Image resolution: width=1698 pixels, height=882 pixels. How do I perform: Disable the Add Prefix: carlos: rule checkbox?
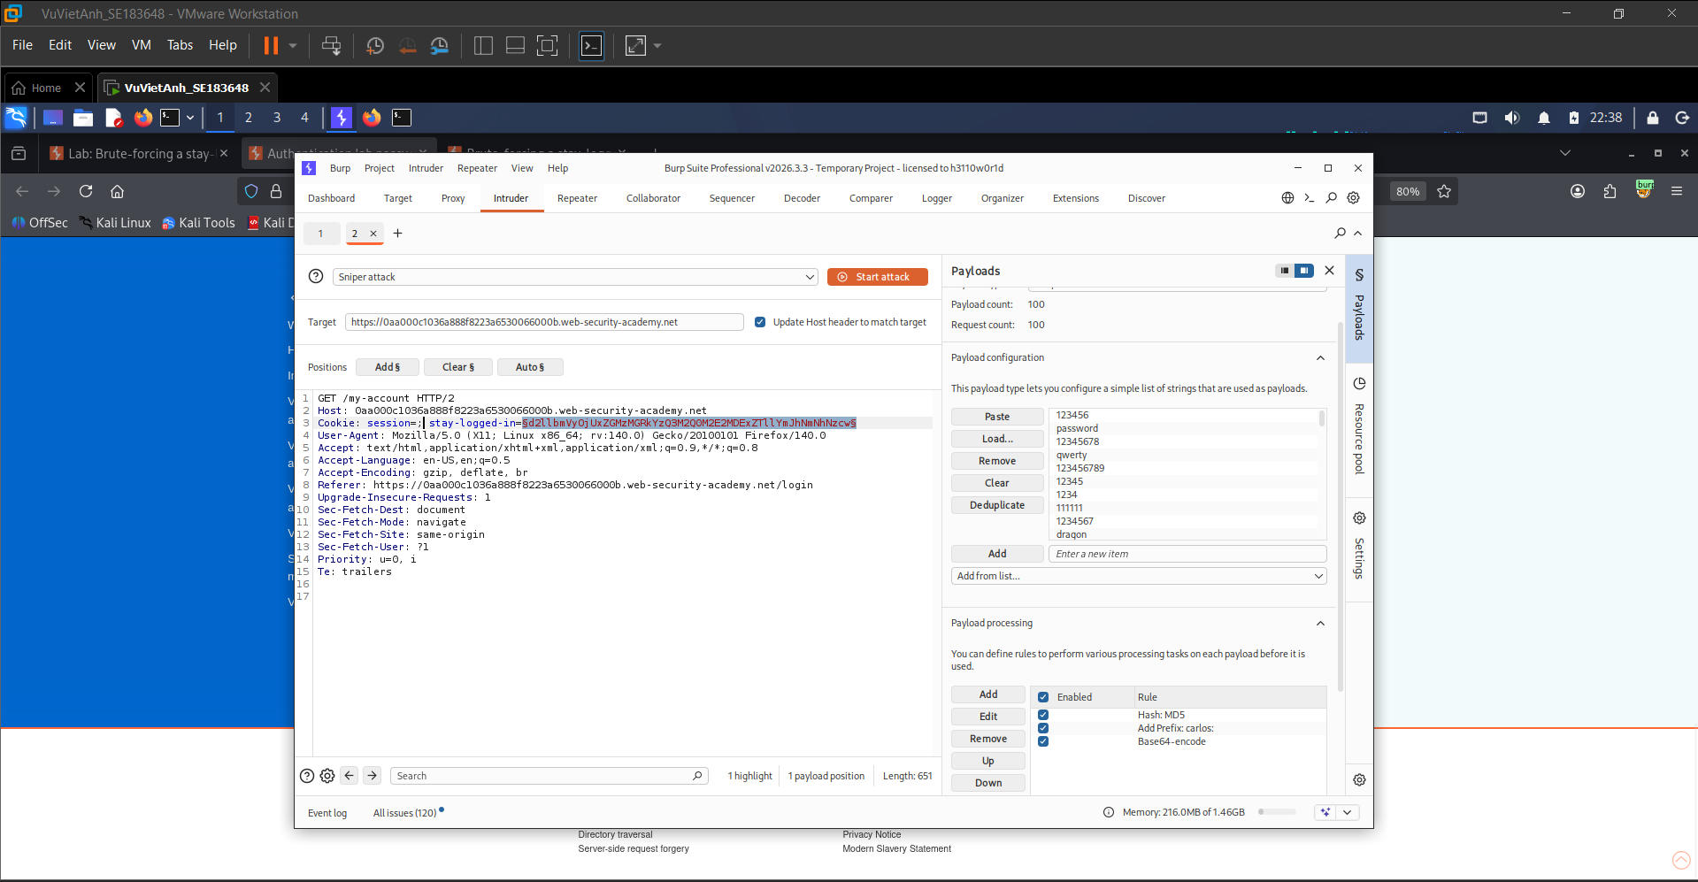1043,728
